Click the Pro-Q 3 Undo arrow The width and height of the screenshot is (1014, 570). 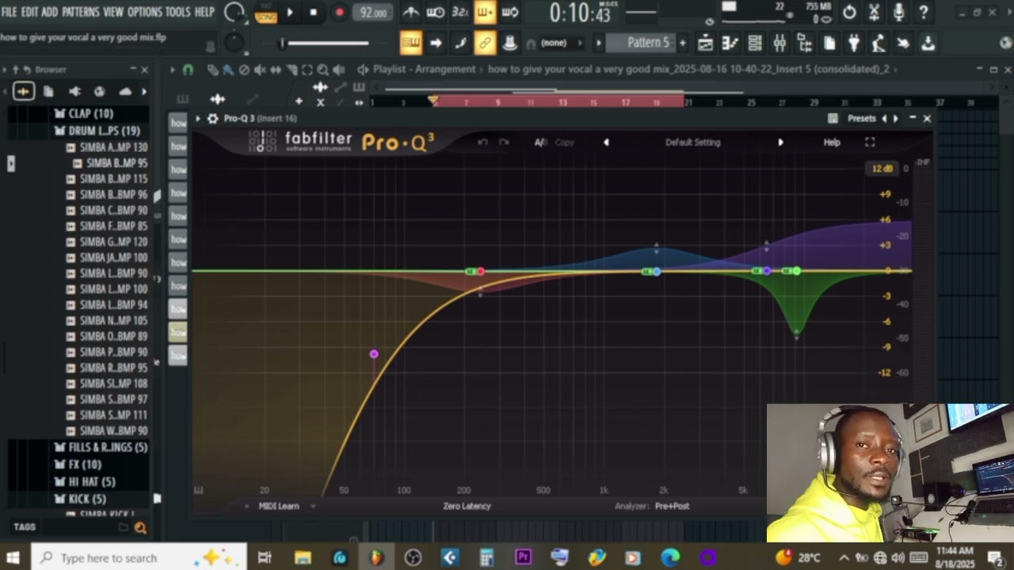click(482, 142)
